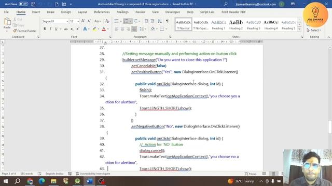Viewport: 332px width, 186px height.
Task: Click Accessibility: Investigate status item
Action: pos(93,174)
